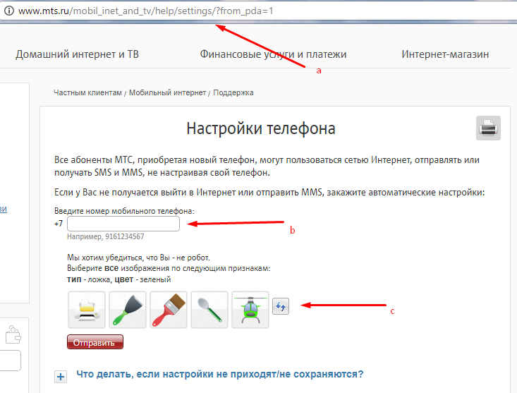
Task: Open Финансовые услуги и платежи menu
Action: (x=273, y=54)
